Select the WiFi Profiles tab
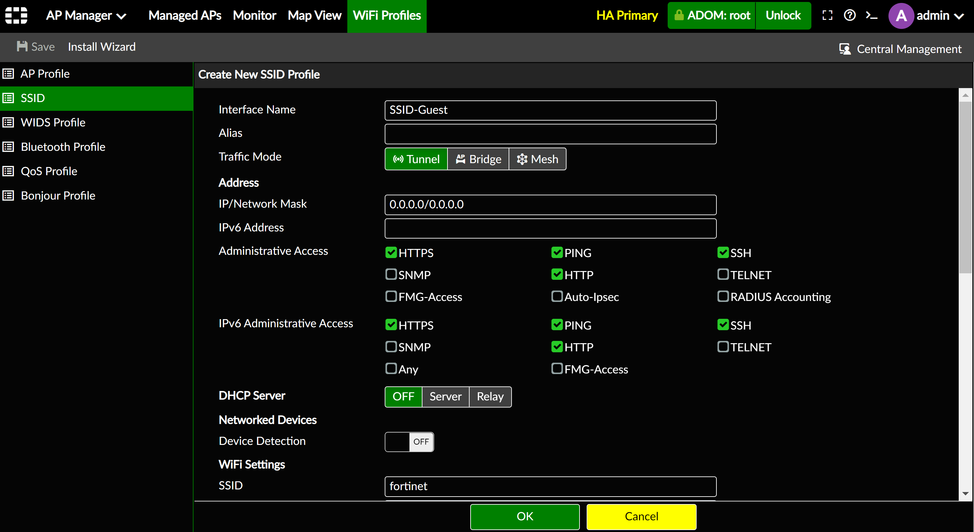This screenshot has height=532, width=974. (387, 16)
